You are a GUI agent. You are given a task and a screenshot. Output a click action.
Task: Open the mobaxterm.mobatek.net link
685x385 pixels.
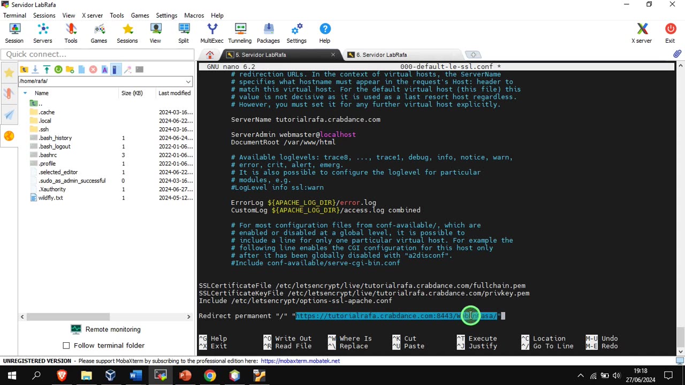300,361
